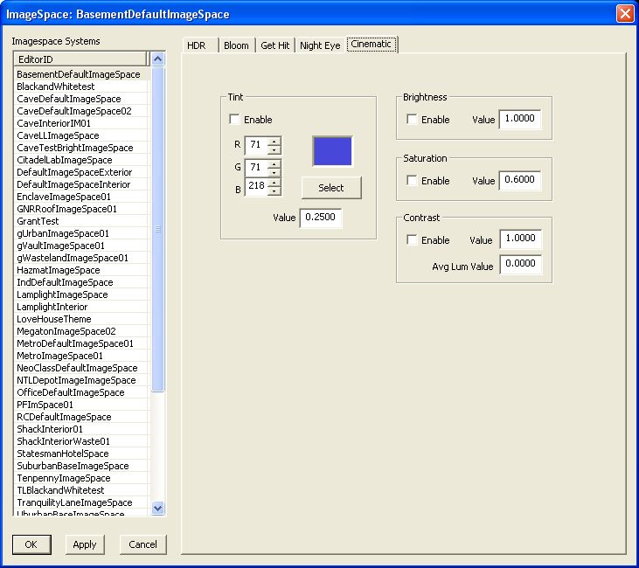Select BlackandWhitetest in the list
639x568 pixels.
tap(80, 87)
